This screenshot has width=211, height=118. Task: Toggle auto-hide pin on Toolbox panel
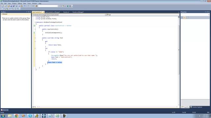coord(28,12)
